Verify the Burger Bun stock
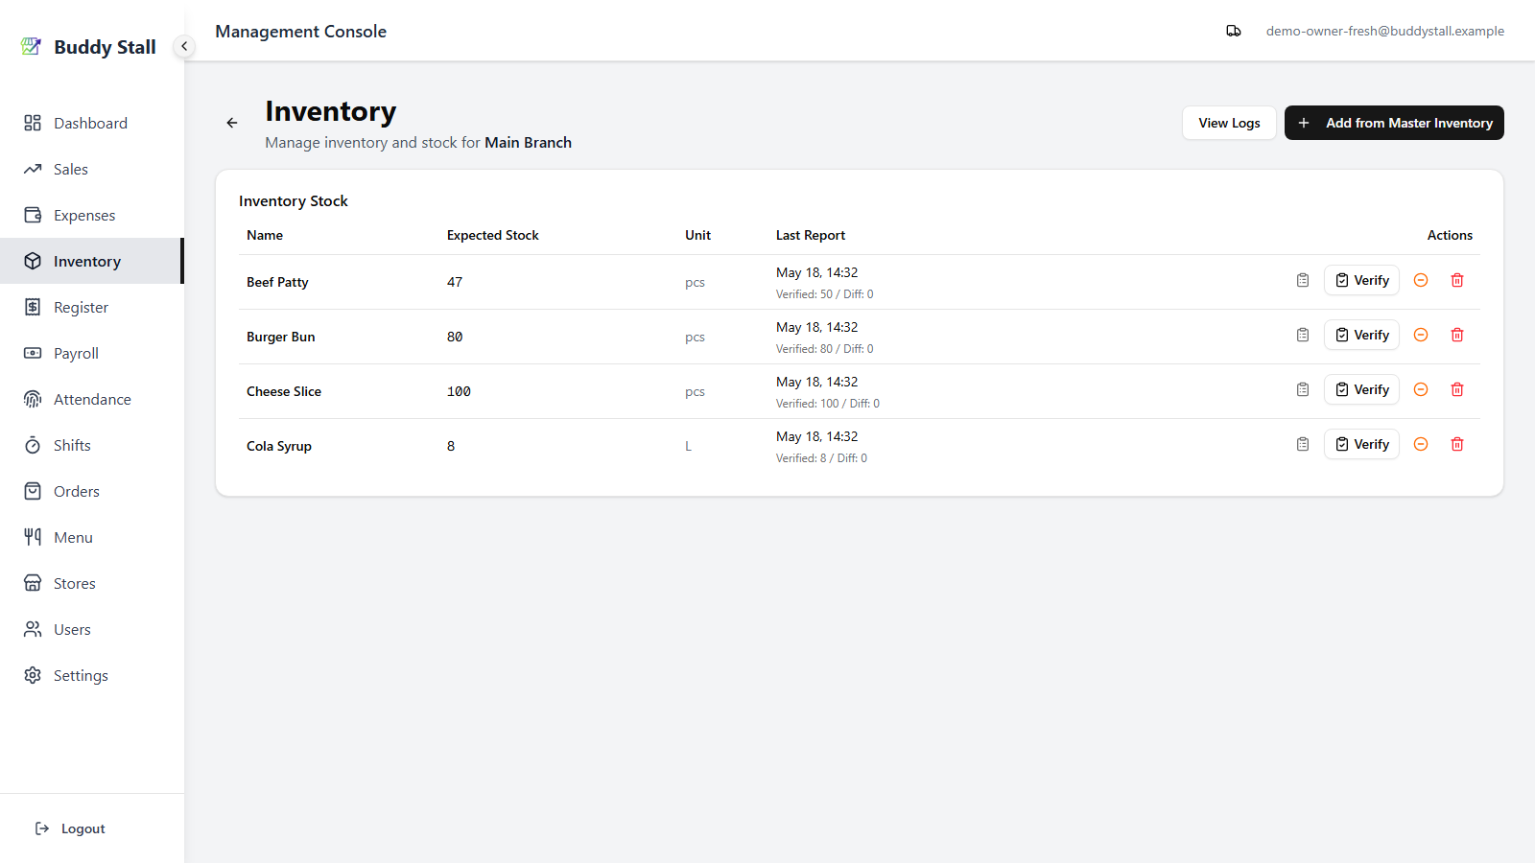The width and height of the screenshot is (1535, 863). point(1361,335)
